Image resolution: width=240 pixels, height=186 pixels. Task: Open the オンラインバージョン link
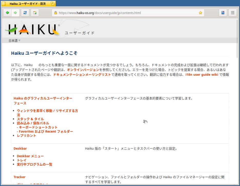tap(83, 70)
